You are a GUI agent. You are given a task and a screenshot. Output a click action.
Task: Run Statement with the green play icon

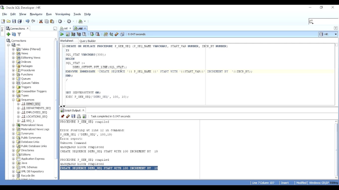[62, 34]
